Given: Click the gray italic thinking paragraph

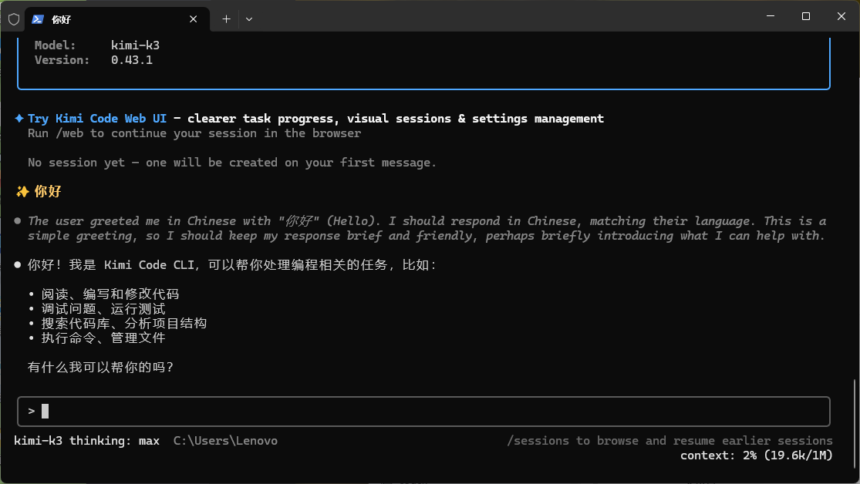Looking at the screenshot, I should [427, 229].
